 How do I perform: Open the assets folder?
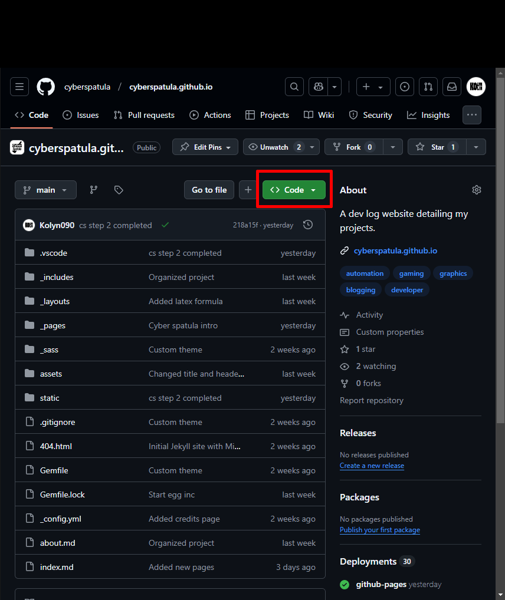click(x=51, y=374)
